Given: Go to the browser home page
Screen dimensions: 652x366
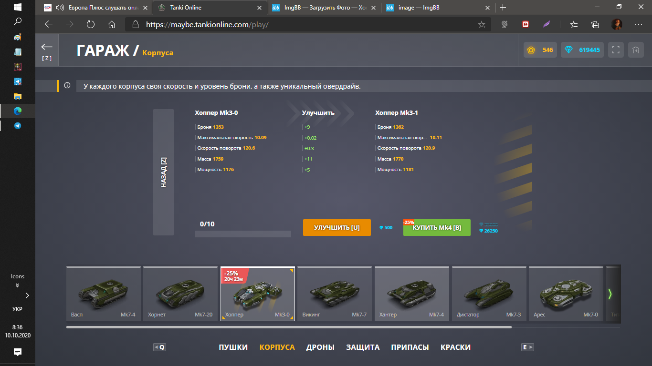Looking at the screenshot, I should coord(112,24).
